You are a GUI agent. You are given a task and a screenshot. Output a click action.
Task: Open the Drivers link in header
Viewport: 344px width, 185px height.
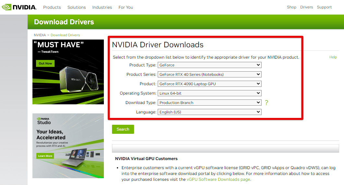(306, 7)
